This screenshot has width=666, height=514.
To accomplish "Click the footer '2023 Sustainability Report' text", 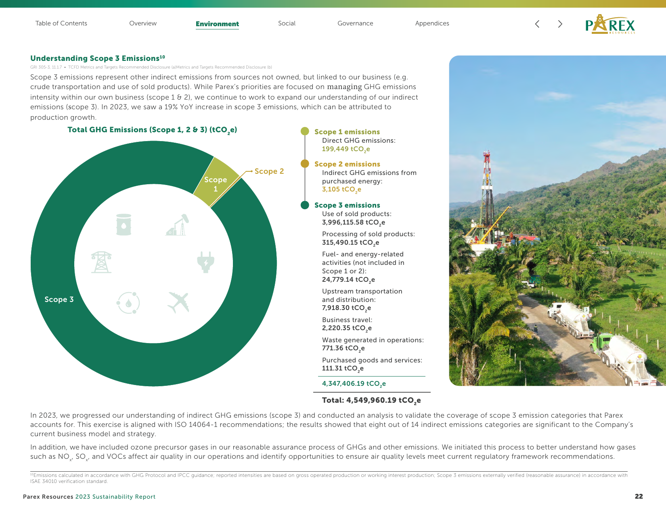I will coord(115,497).
